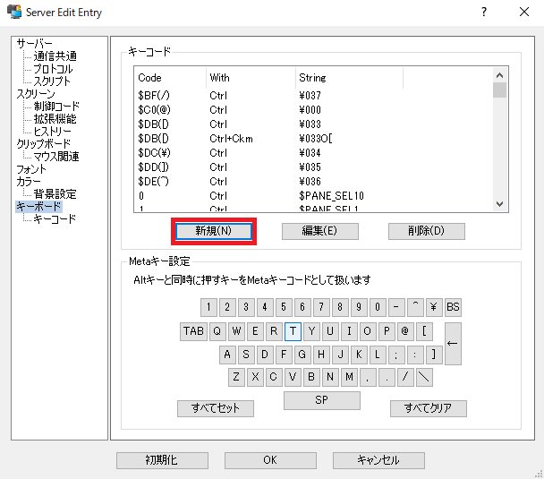Open the スクリプト tree item
This screenshot has width=544, height=479.
click(52, 81)
